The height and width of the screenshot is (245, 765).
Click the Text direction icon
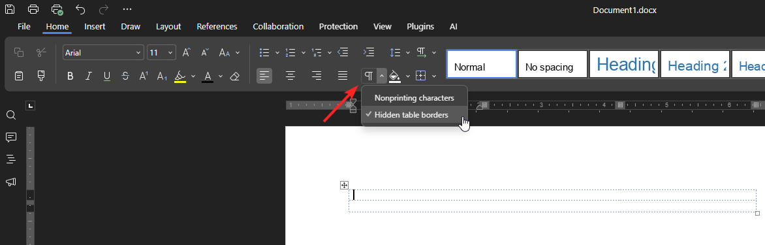[421, 52]
